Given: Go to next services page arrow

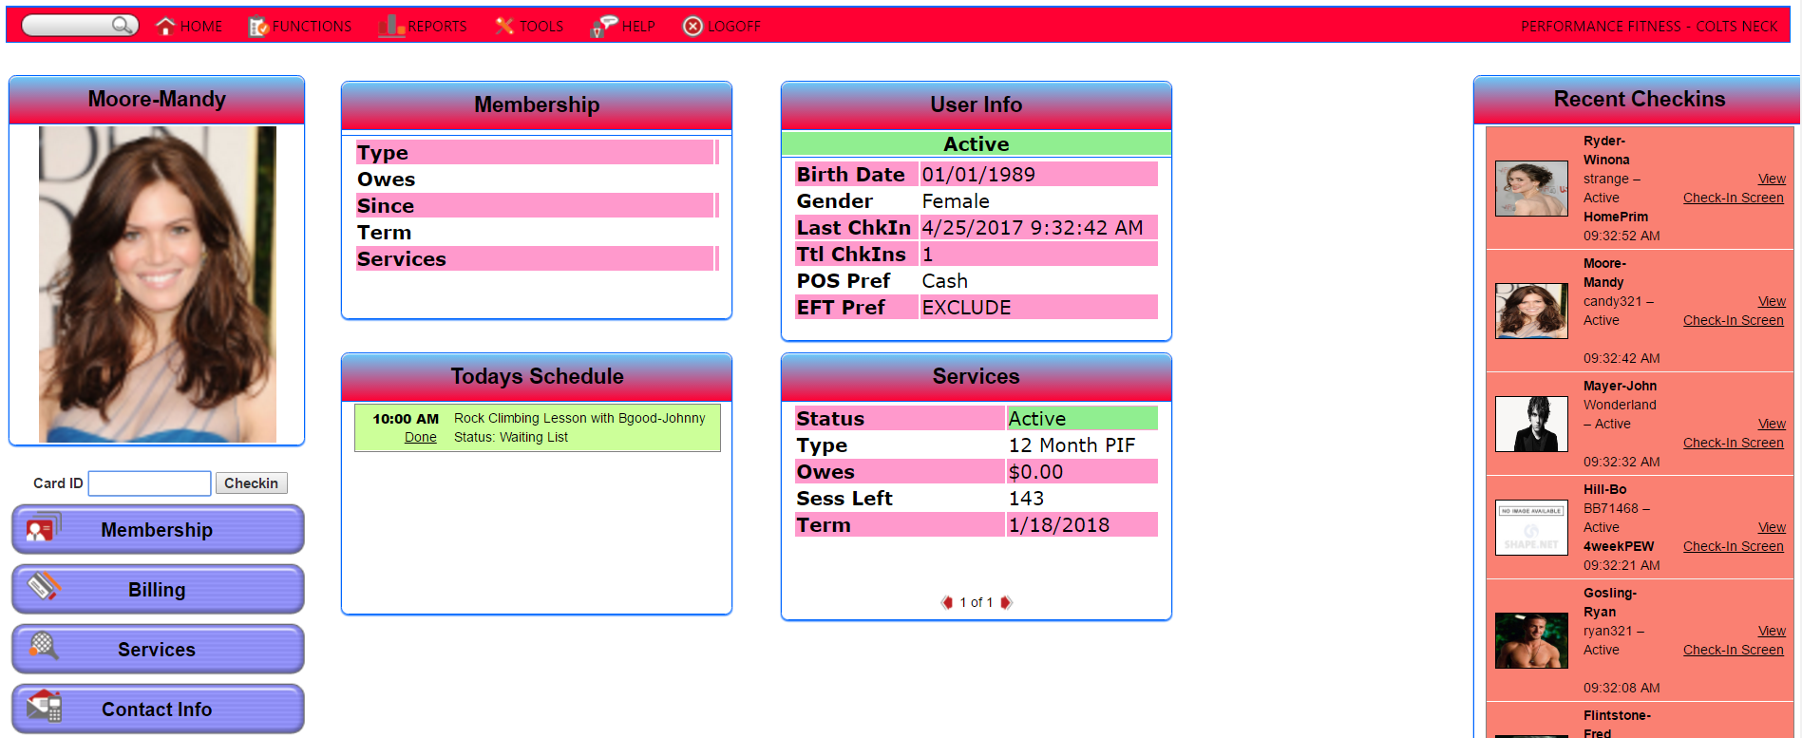Looking at the screenshot, I should point(1007,602).
